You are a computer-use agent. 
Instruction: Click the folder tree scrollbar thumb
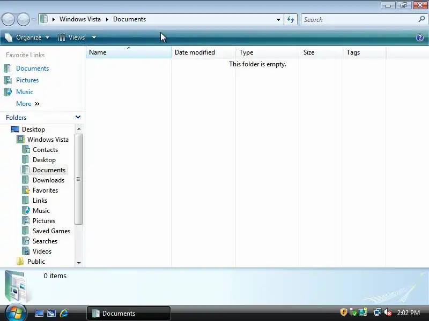point(78,179)
